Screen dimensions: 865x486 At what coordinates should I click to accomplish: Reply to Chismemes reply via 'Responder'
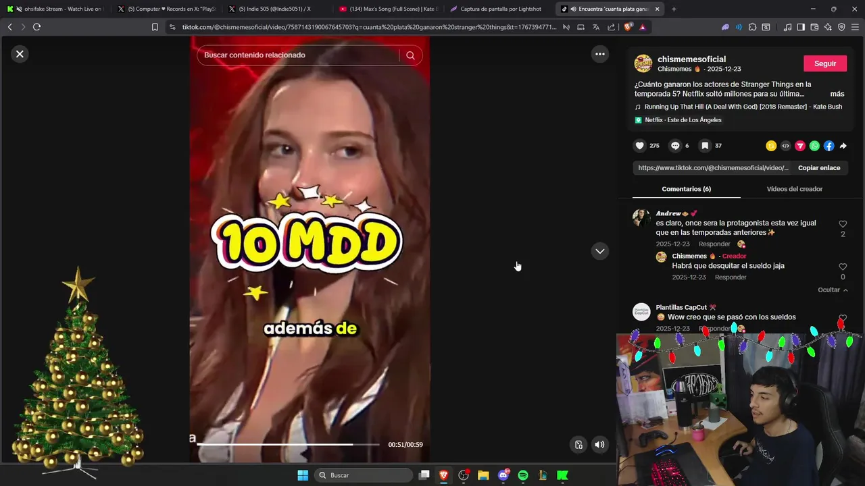pyautogui.click(x=731, y=277)
